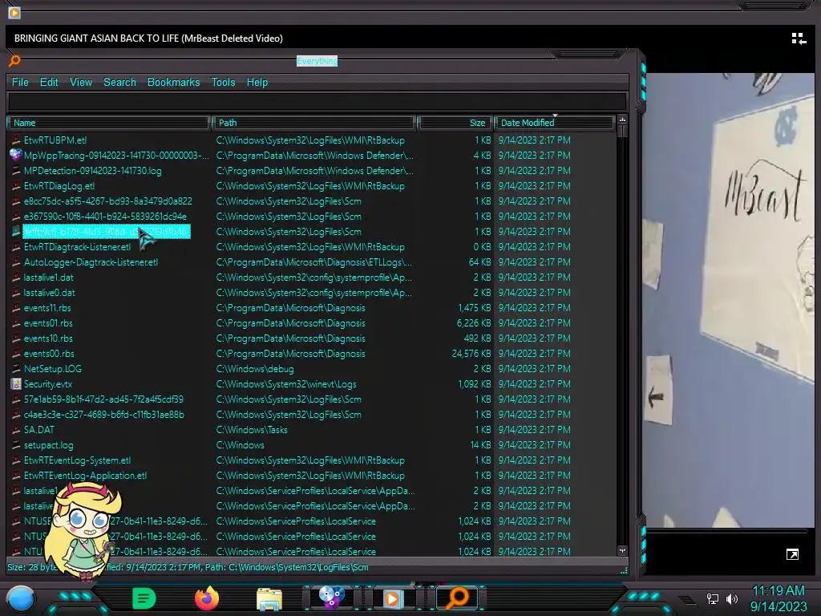Viewport: 821px width, 616px height.
Task: Click the scroll up arrow of the results list
Action: point(622,120)
